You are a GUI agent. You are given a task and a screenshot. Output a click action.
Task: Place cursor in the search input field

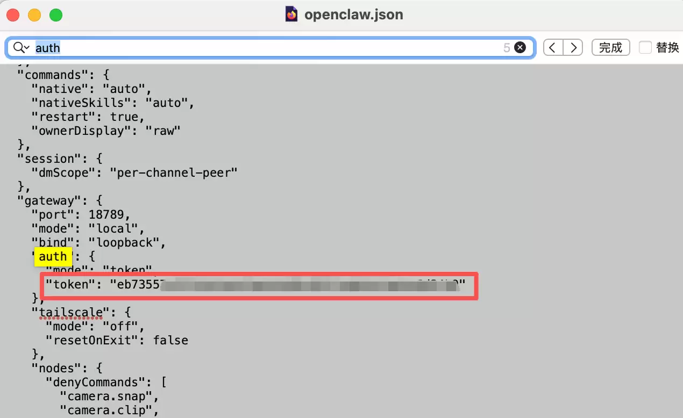click(215, 47)
